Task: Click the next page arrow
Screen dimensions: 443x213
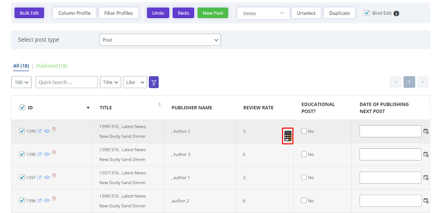Action: pyautogui.click(x=423, y=82)
